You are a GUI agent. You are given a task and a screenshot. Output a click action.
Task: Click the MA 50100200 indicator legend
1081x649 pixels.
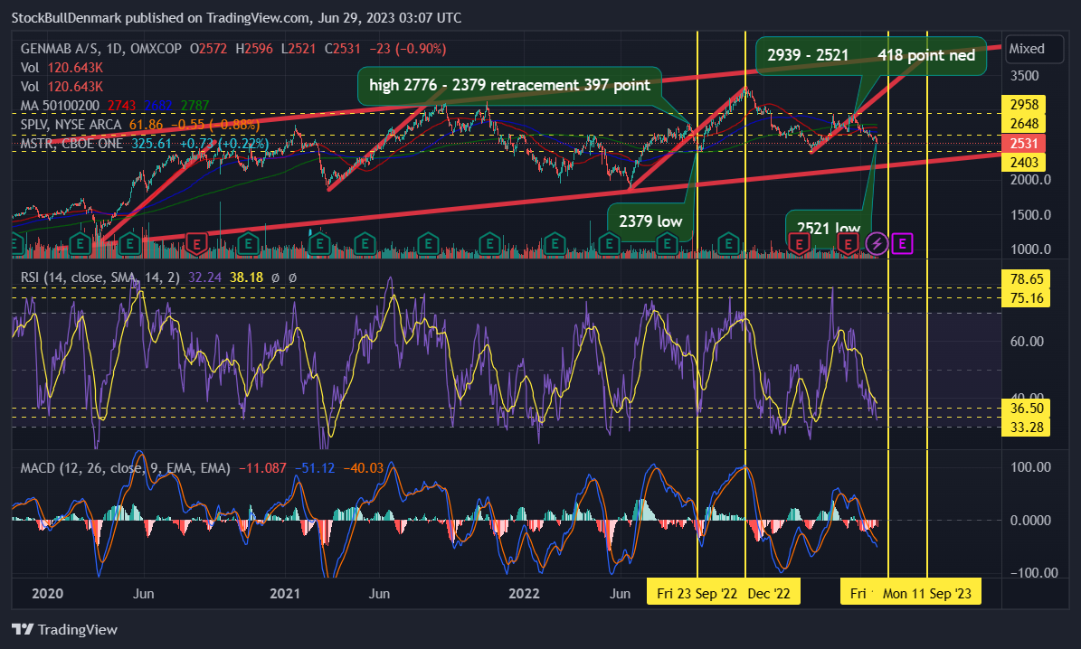[x=60, y=106]
